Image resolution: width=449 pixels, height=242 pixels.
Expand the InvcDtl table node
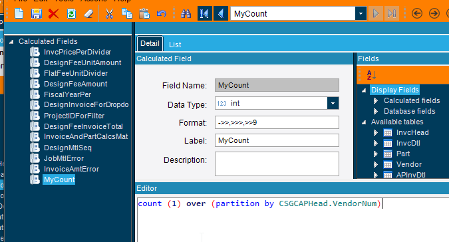tap(376, 144)
